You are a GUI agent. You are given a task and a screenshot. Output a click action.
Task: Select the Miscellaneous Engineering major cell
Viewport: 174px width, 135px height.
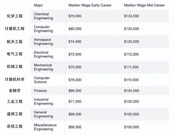coord(45,127)
